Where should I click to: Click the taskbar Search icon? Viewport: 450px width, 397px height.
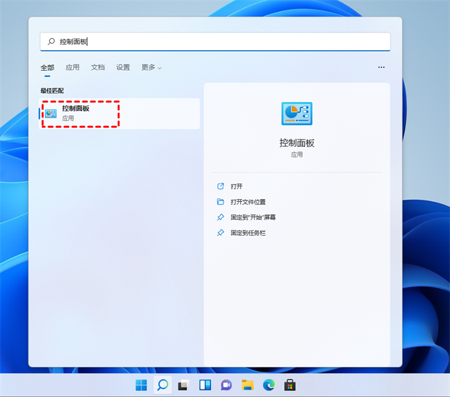pos(163,385)
